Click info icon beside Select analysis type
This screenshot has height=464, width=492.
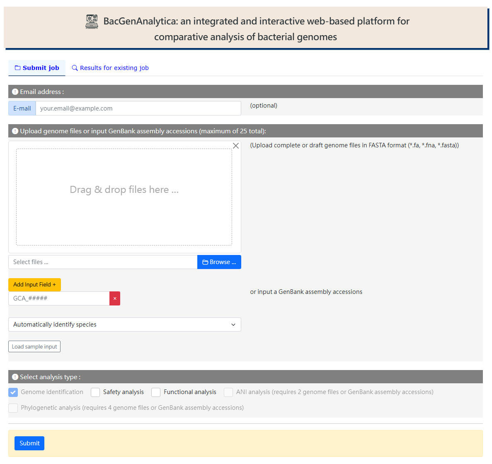tap(15, 377)
